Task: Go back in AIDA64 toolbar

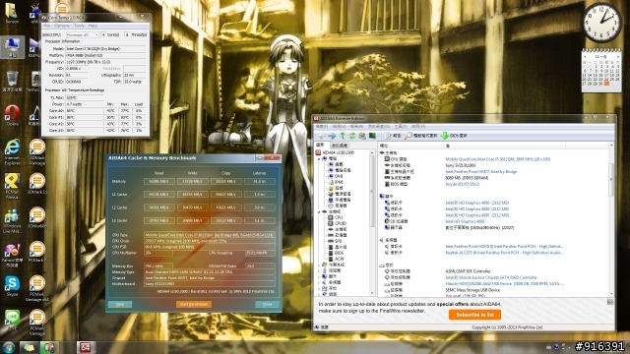Action: 322,136
